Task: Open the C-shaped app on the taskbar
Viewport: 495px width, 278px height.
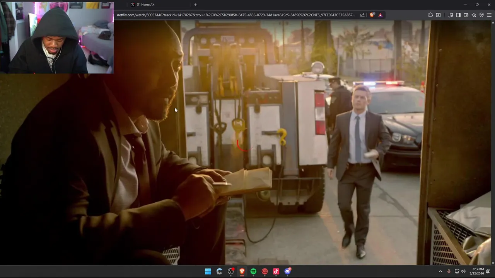Action: click(219, 271)
